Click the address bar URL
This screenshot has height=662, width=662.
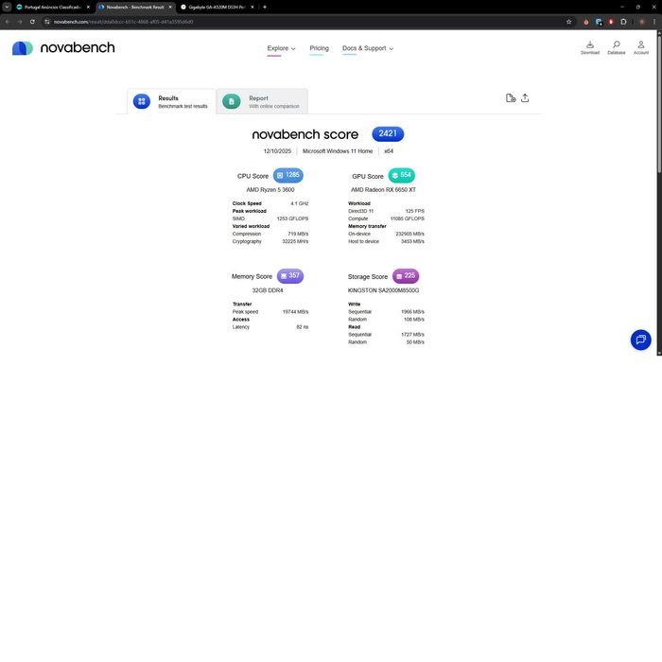coord(123,22)
